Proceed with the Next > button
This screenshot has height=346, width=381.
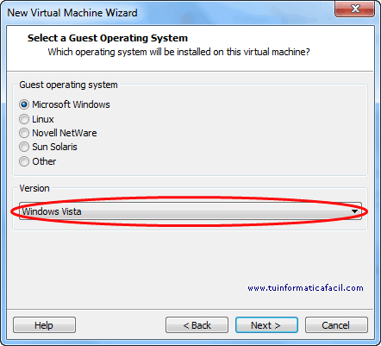pyautogui.click(x=266, y=325)
